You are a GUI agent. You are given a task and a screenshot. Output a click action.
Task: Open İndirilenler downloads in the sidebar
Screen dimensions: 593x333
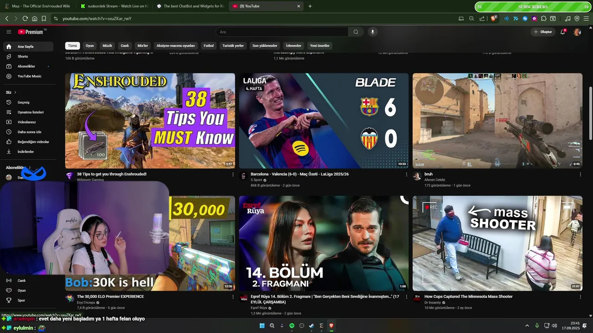[x=28, y=152]
